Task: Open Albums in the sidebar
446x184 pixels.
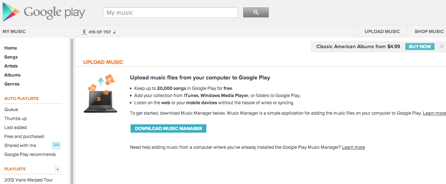Action: click(13, 75)
